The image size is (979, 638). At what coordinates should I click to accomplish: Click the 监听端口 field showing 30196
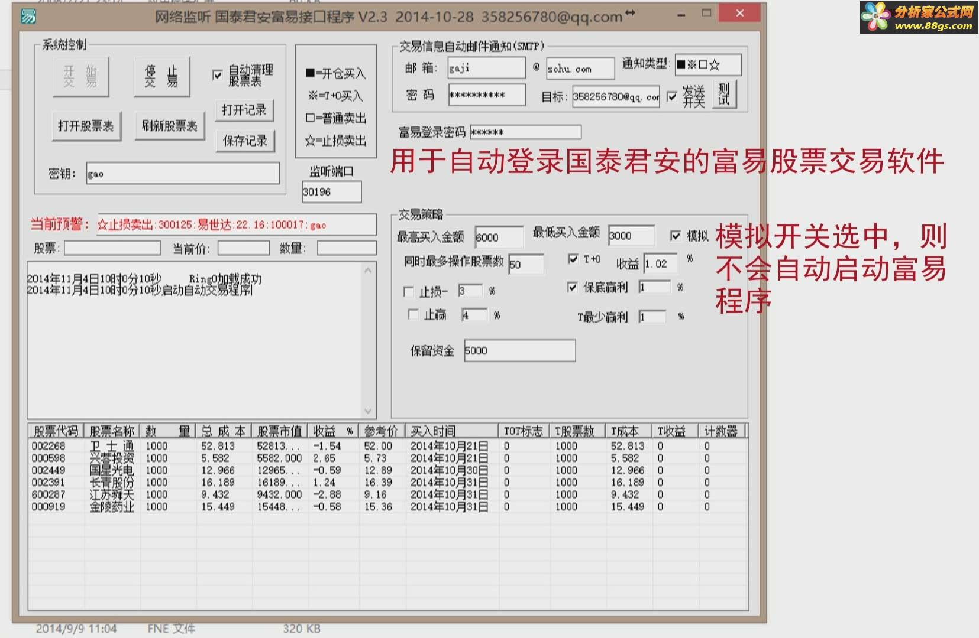pos(331,191)
